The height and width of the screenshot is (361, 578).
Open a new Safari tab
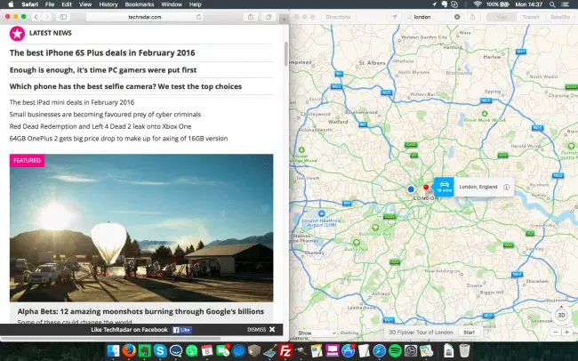point(284,20)
